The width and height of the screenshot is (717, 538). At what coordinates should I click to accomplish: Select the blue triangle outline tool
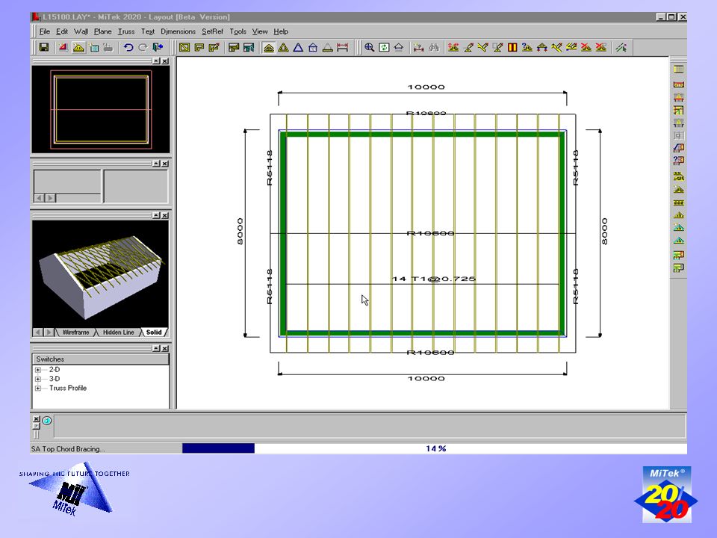tap(298, 48)
